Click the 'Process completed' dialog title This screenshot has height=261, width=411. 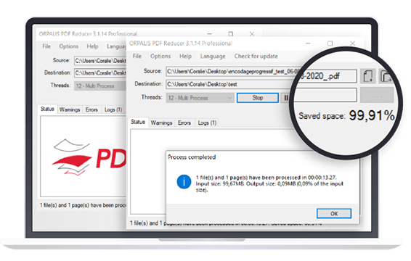click(x=192, y=157)
